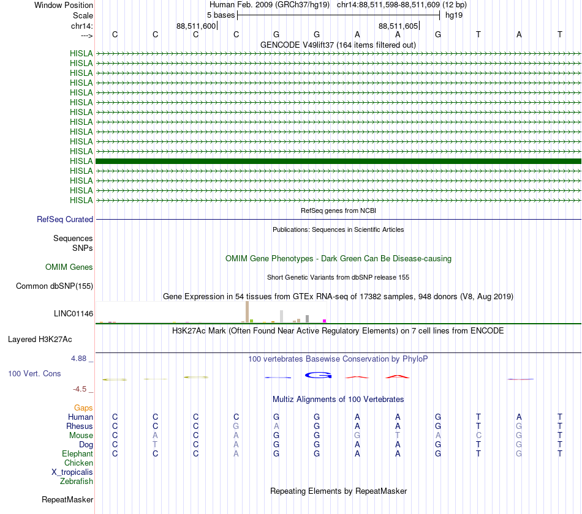Click the OMIM Genes label
This screenshot has width=582, height=514.
[69, 267]
